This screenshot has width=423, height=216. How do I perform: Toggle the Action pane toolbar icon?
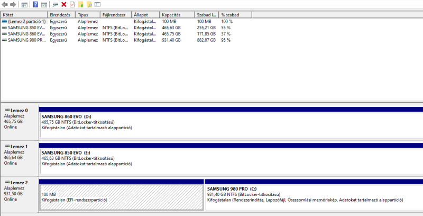[44, 5]
